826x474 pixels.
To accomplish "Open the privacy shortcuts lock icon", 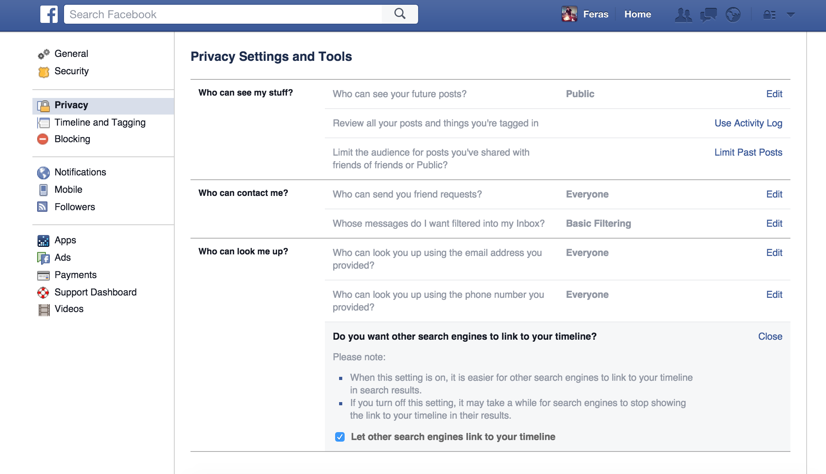I will (x=769, y=15).
